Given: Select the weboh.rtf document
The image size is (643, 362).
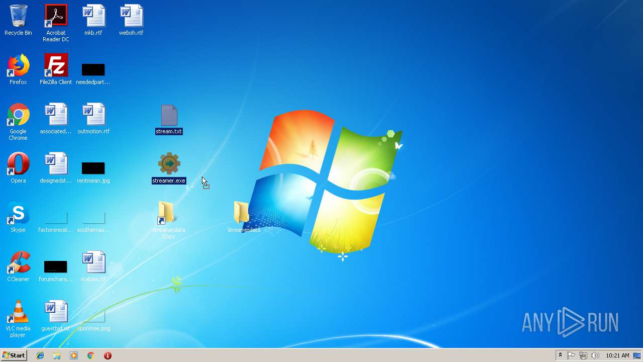Looking at the screenshot, I should pos(131,20).
